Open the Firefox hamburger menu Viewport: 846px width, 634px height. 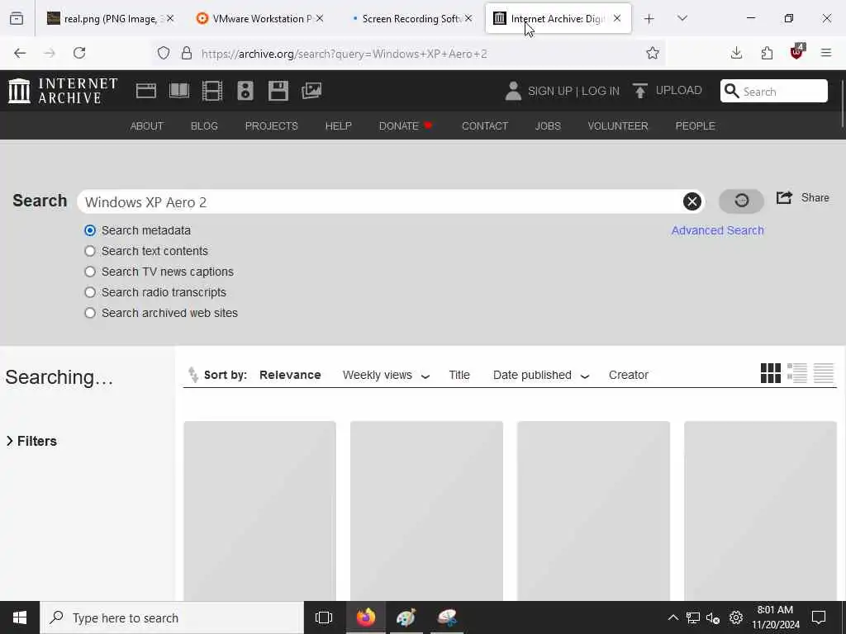(826, 53)
